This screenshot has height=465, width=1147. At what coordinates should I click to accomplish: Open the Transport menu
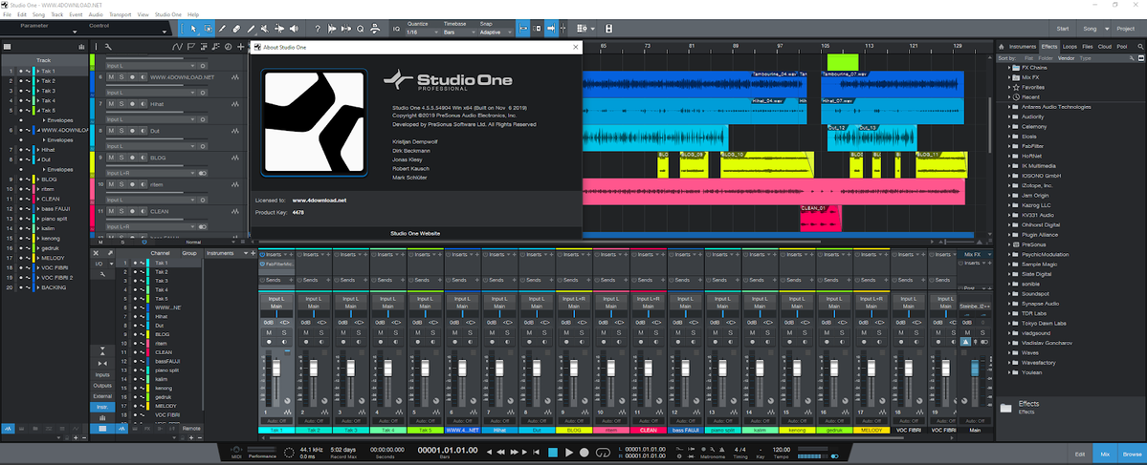tap(121, 14)
